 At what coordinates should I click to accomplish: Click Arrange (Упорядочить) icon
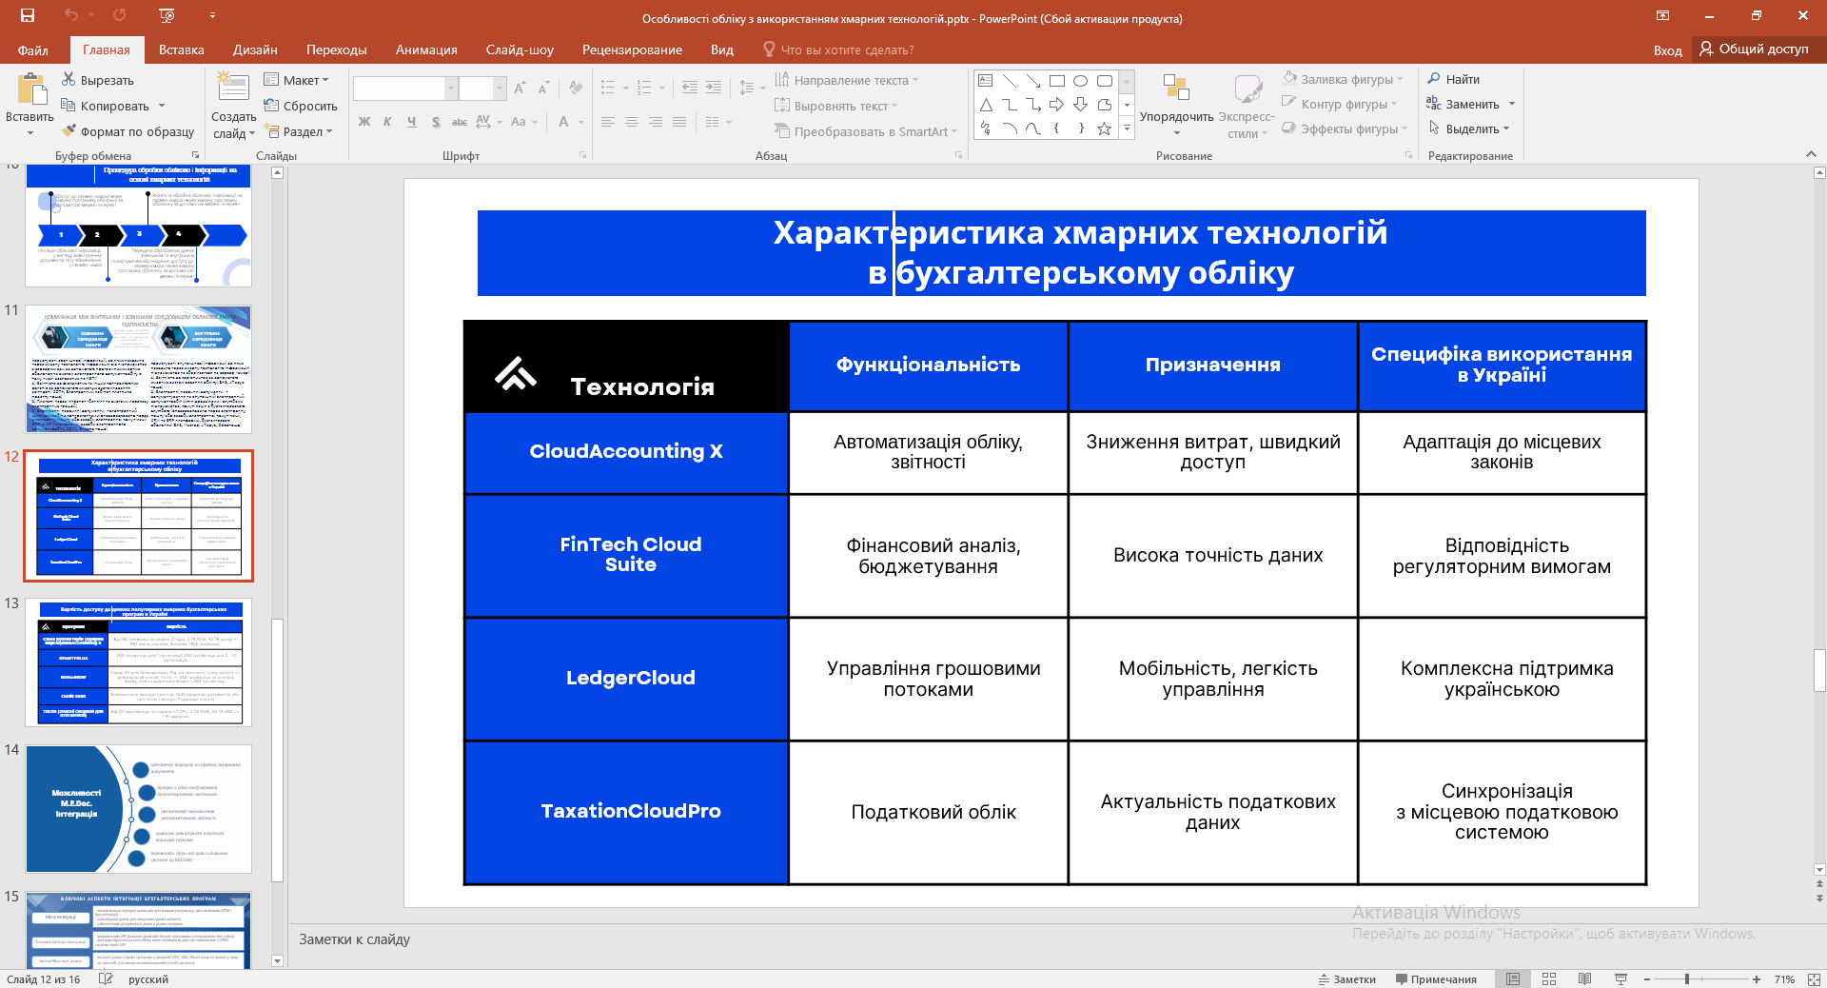pos(1176,89)
